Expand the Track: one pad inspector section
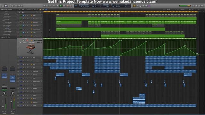The width and height of the screenshot is (205, 115). [x=1, y=38]
